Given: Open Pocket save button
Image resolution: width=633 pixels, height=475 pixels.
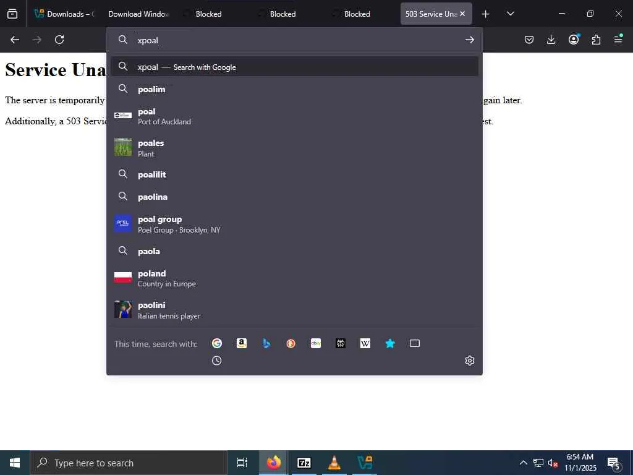Looking at the screenshot, I should [x=529, y=40].
